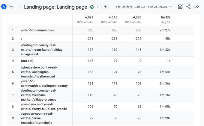Click the heatherwood landing page path
This screenshot has width=204, height=126.
[39, 72]
